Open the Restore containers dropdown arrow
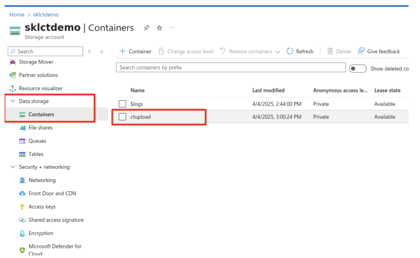Image resolution: width=420 pixels, height=258 pixels. pyautogui.click(x=278, y=52)
